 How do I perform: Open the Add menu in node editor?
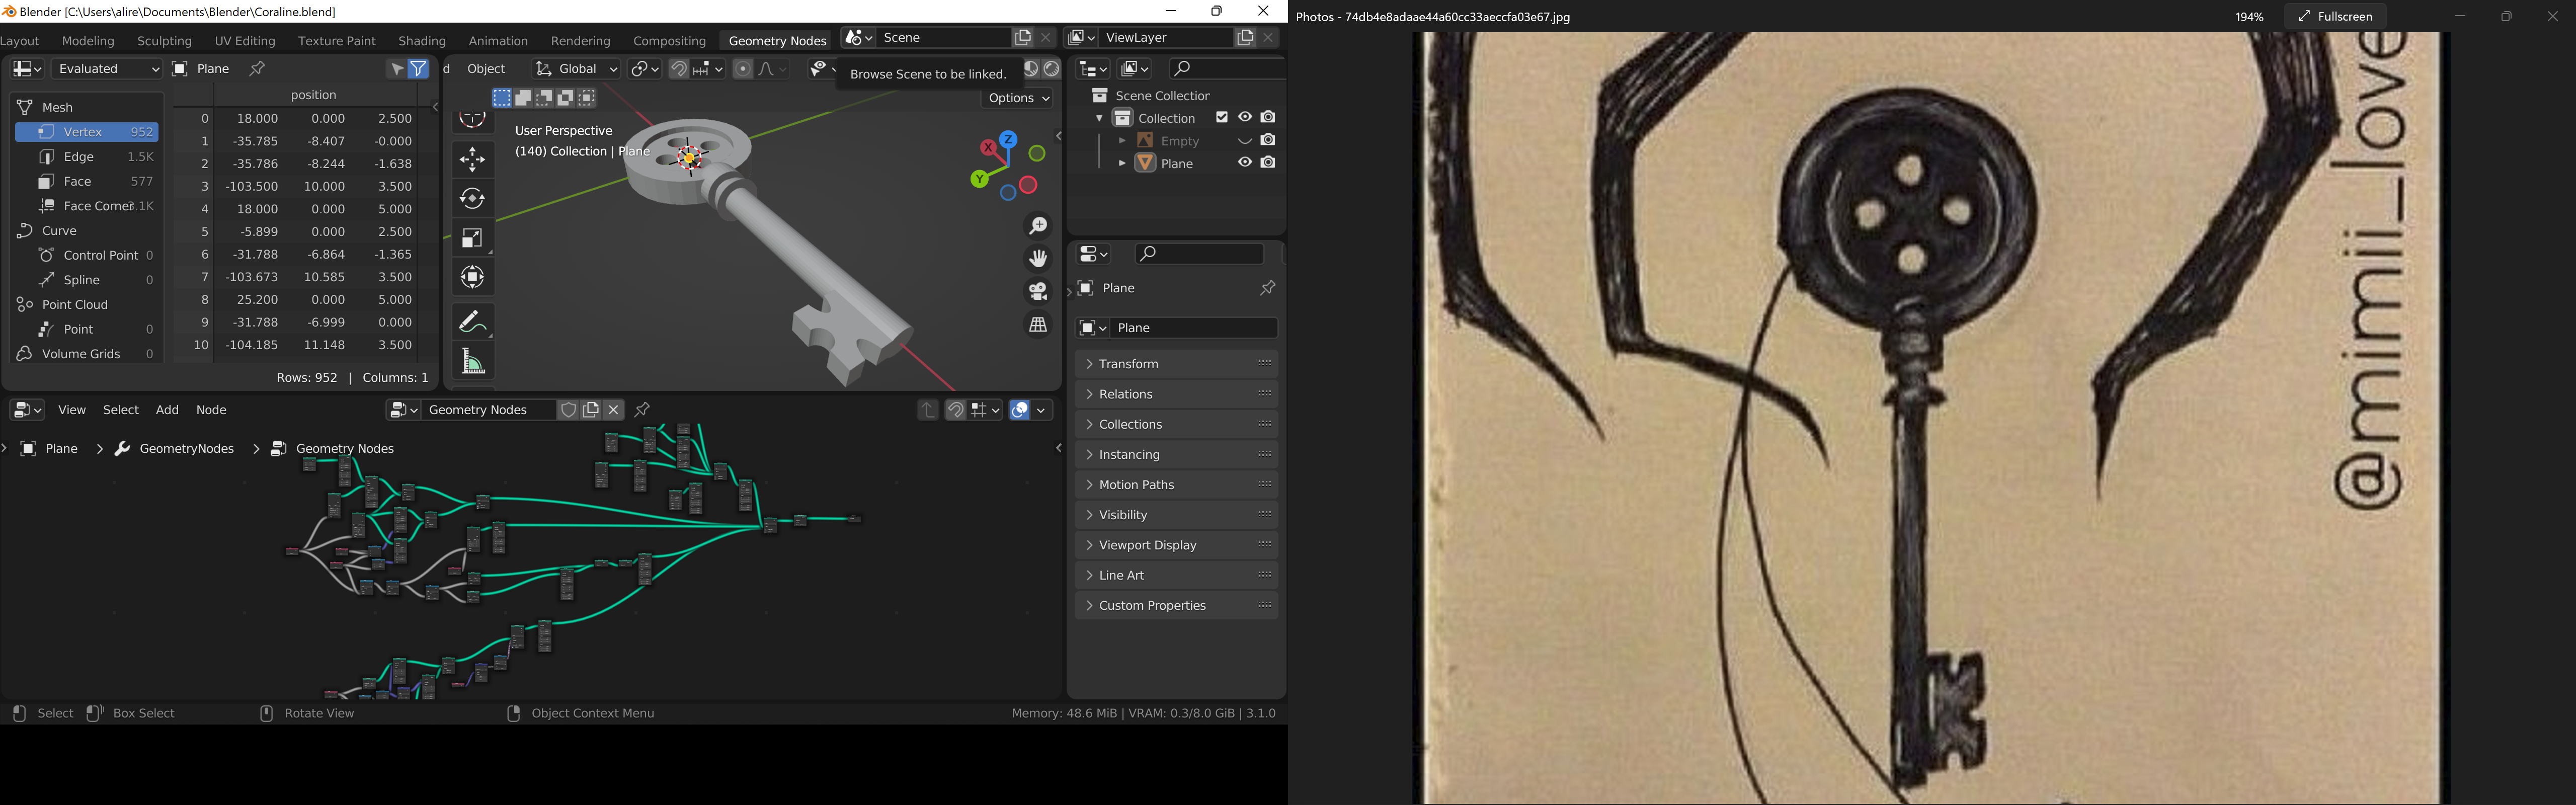click(167, 410)
